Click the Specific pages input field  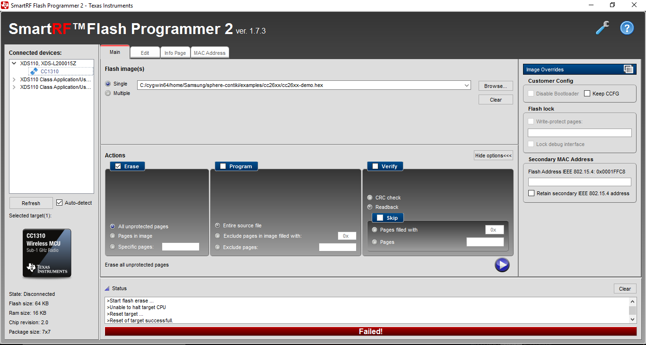[x=181, y=247]
